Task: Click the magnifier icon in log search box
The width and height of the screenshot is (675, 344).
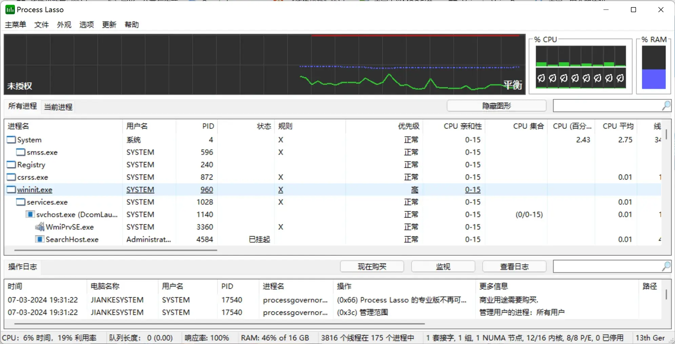Action: pyautogui.click(x=666, y=266)
